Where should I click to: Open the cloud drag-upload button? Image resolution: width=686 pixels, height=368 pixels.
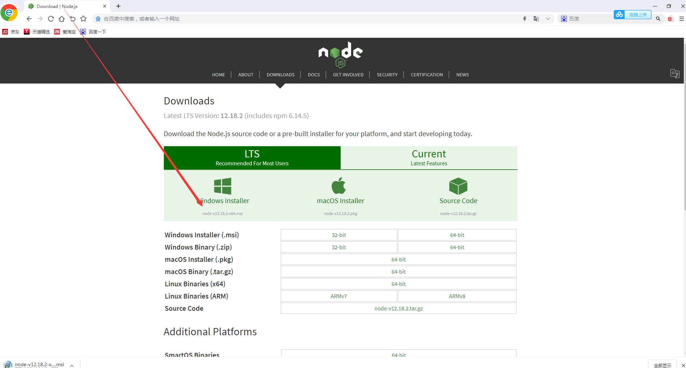point(633,14)
